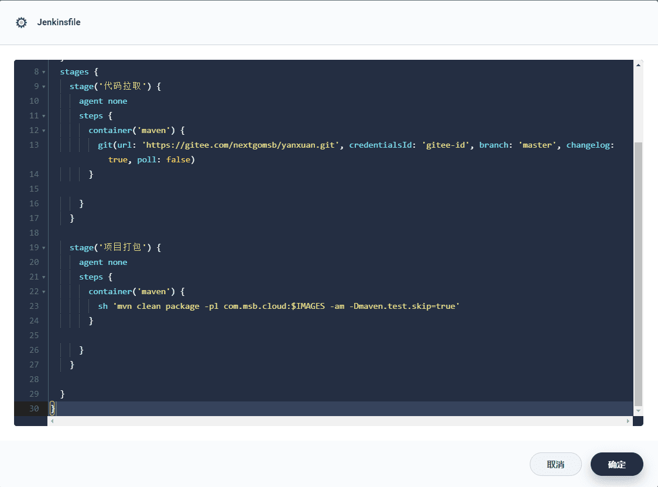
Task: Click the vertical scrollbar up arrow
Action: [638, 65]
